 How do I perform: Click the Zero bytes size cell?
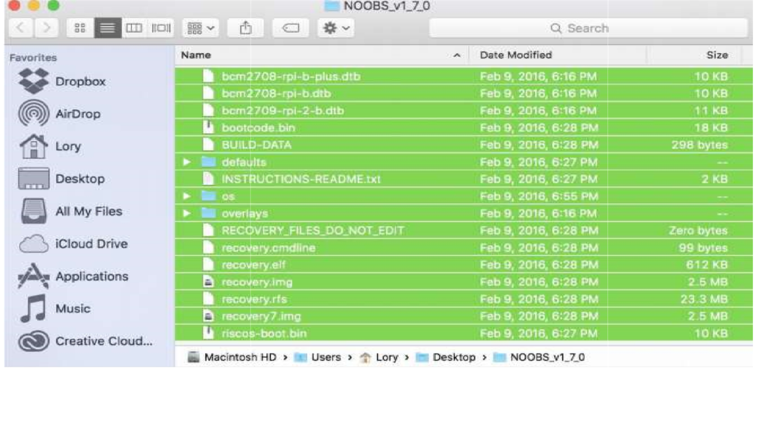(x=699, y=230)
